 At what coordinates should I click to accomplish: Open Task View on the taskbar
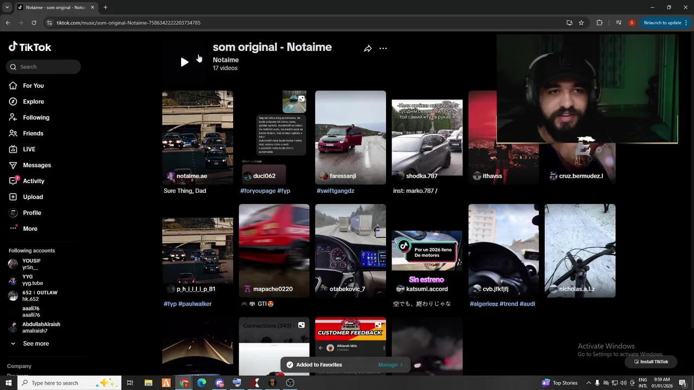[x=130, y=383]
